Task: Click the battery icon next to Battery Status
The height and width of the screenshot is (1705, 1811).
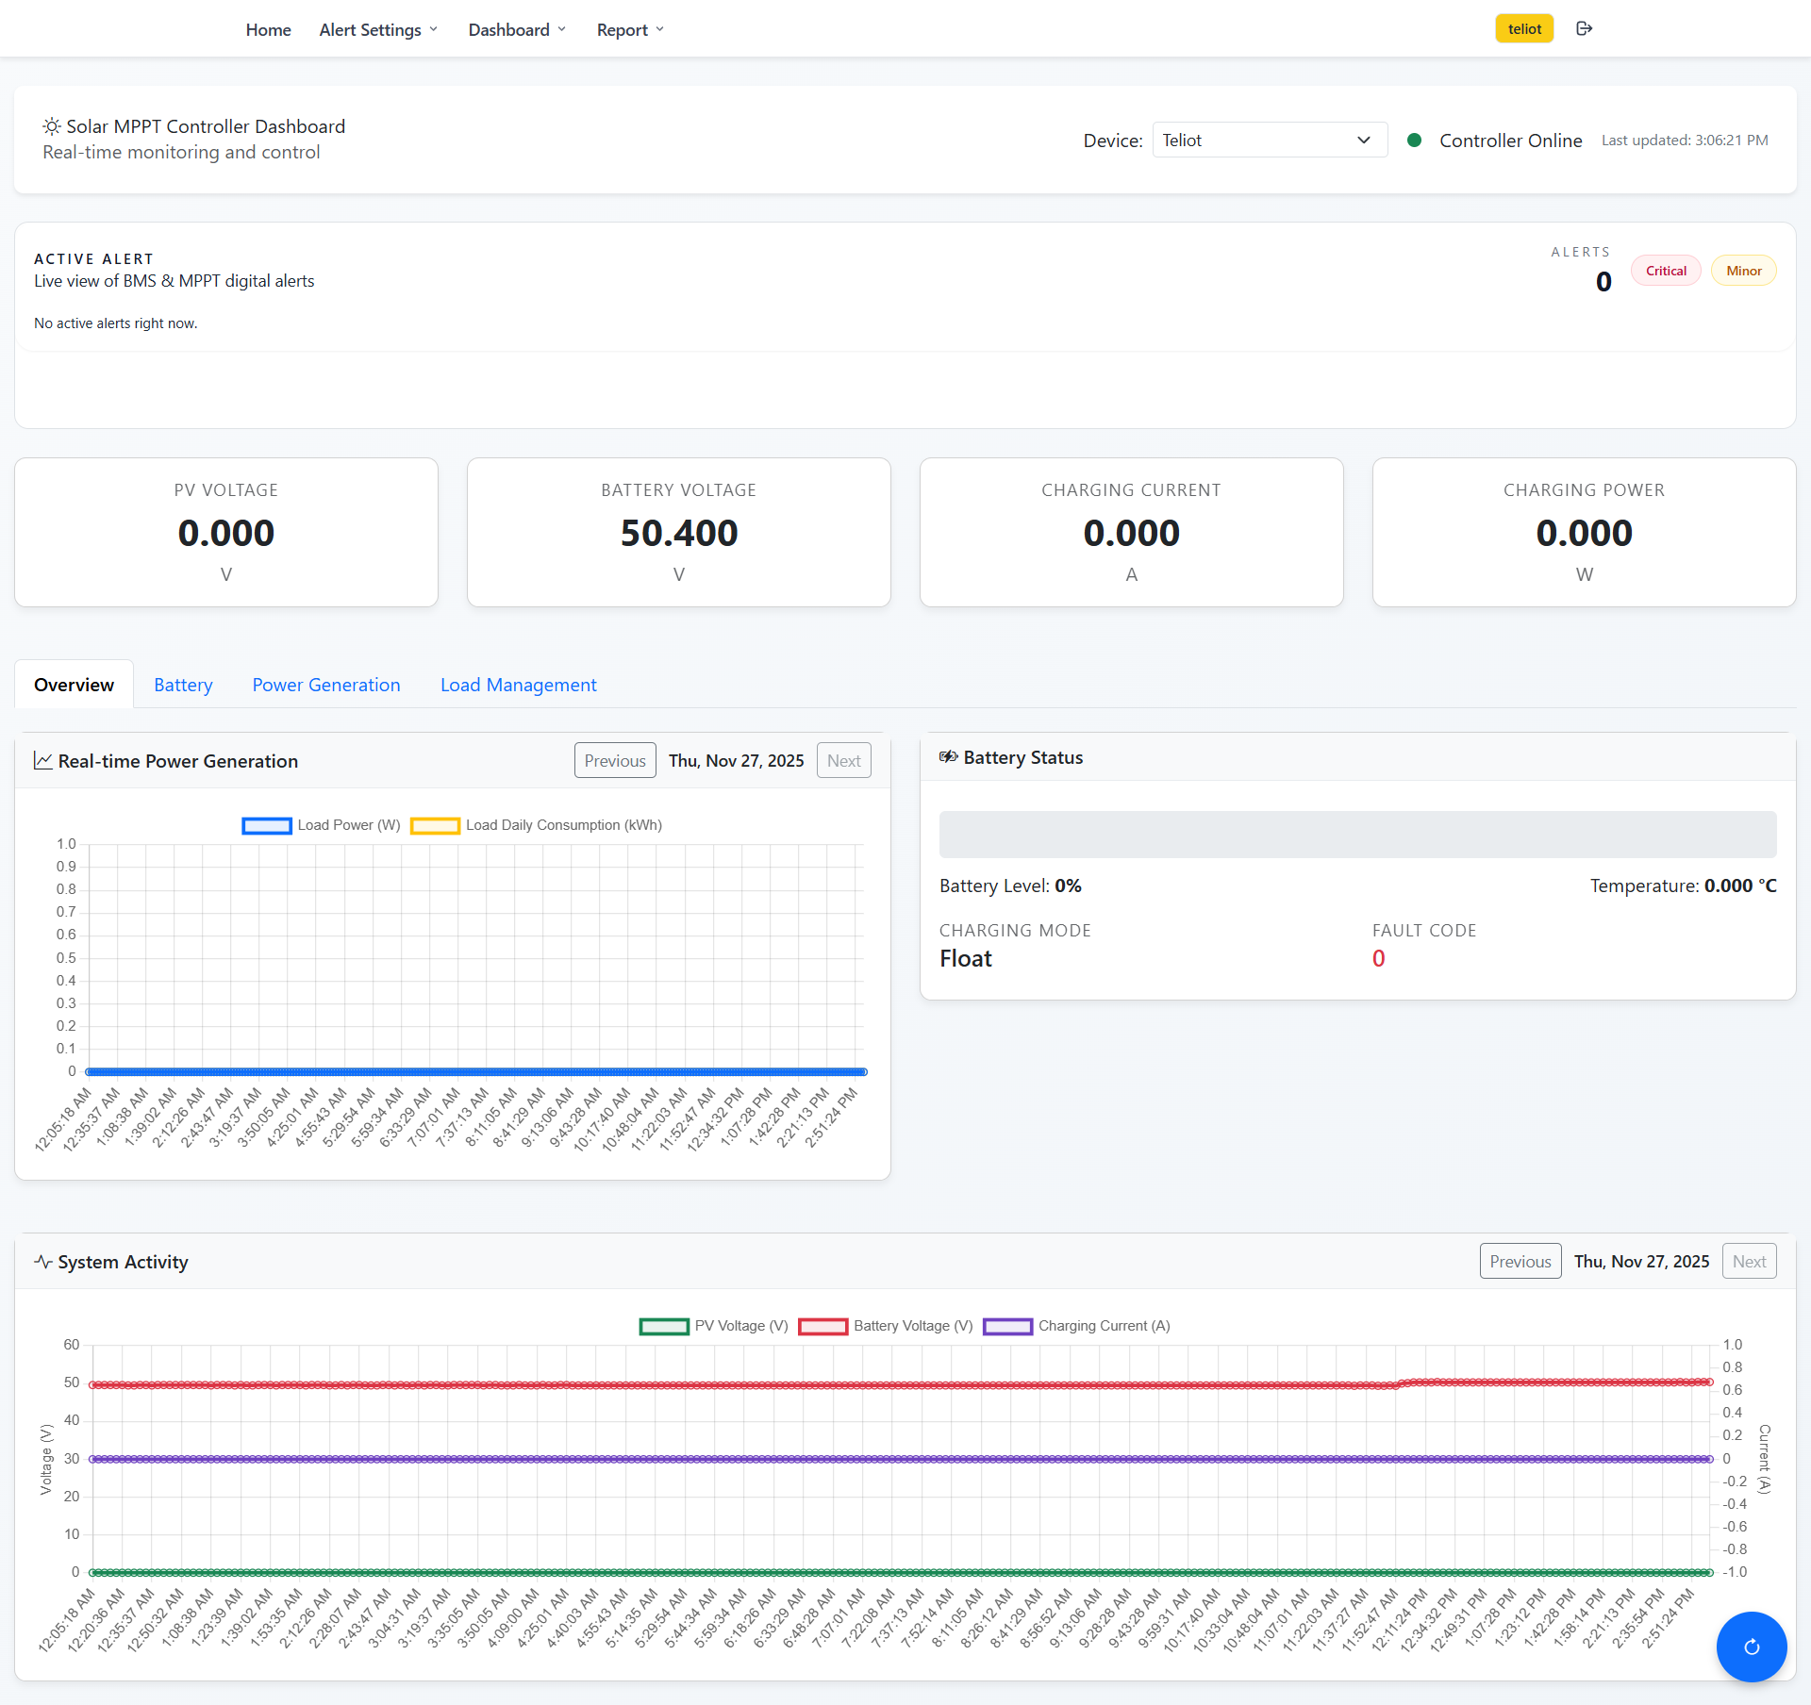Action: click(x=948, y=757)
